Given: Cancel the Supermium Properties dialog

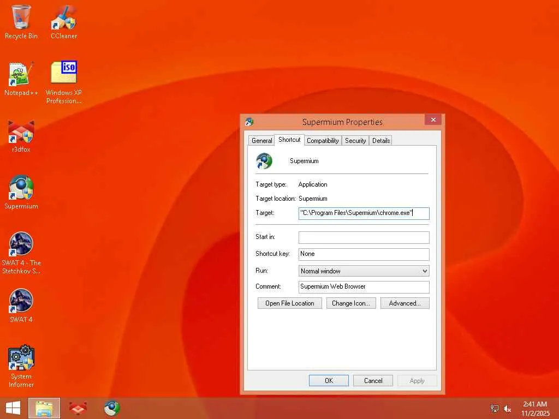Looking at the screenshot, I should [x=373, y=380].
